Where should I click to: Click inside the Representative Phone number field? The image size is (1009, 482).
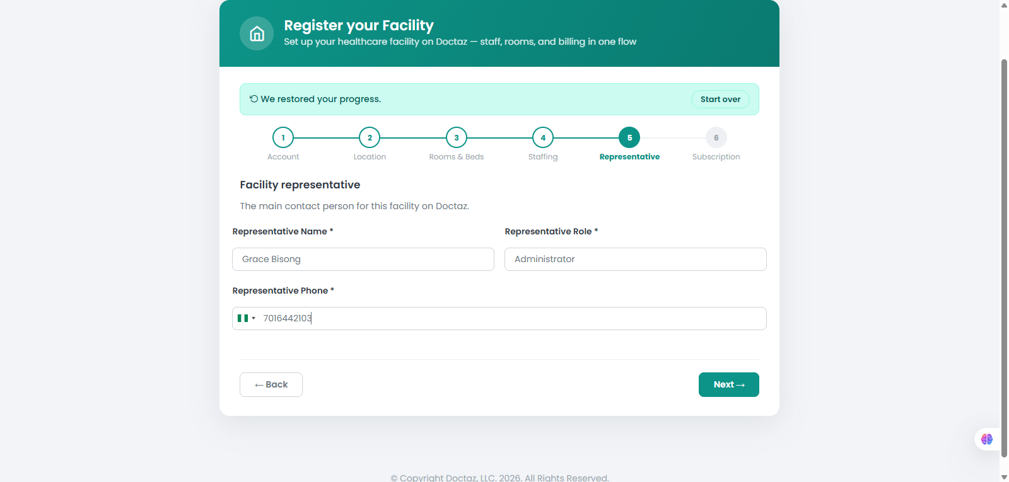pyautogui.click(x=512, y=318)
